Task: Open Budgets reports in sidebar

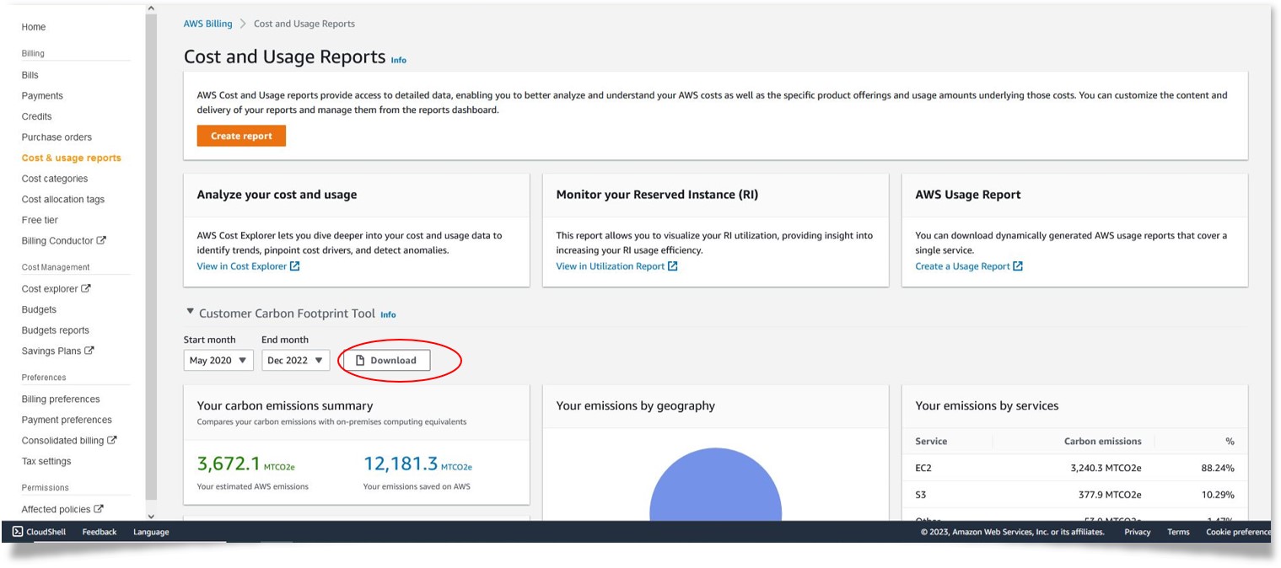Action: 56,330
